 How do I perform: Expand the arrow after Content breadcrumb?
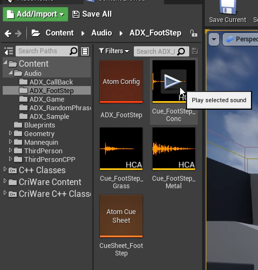pos(83,33)
